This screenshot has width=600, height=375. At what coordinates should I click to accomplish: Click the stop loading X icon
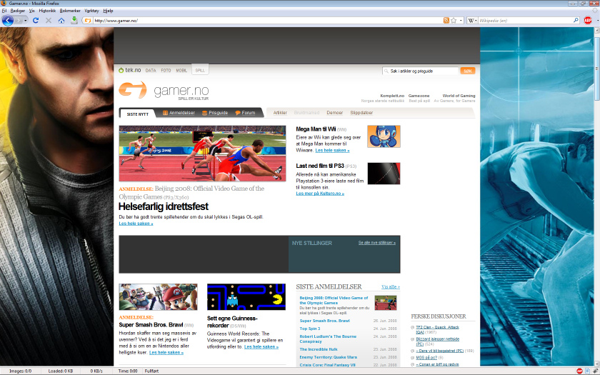(x=49, y=20)
